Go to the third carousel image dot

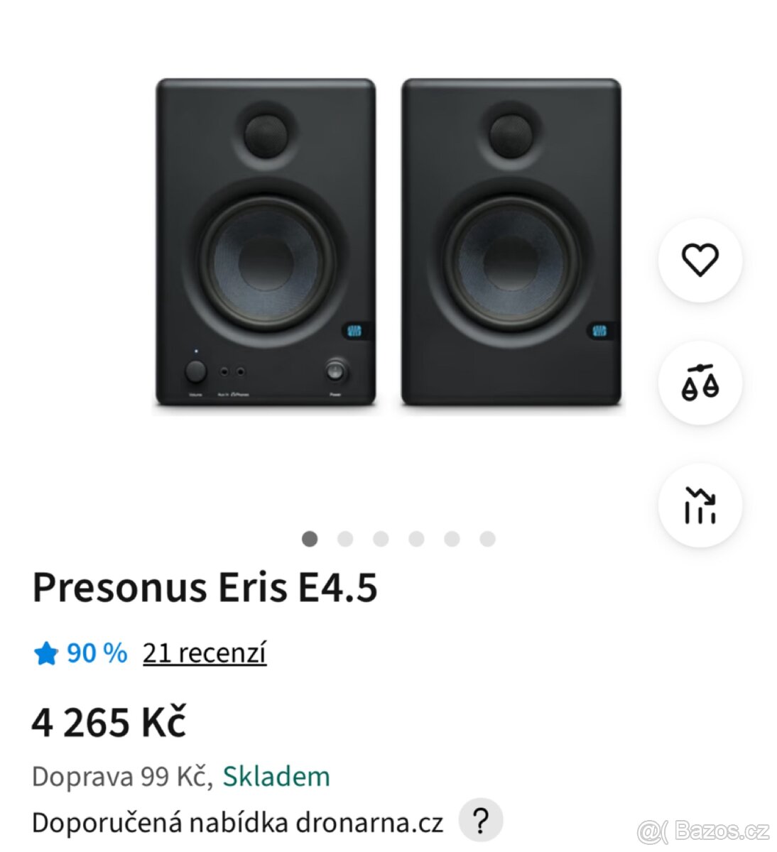[381, 539]
